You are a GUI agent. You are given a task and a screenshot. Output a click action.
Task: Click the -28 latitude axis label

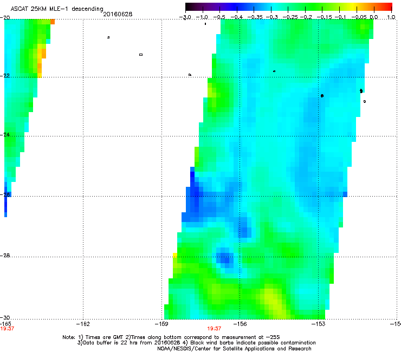(x=5, y=256)
